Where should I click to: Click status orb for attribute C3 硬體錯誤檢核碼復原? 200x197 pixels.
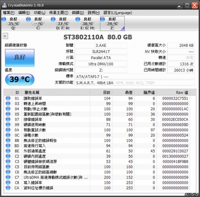8,162
